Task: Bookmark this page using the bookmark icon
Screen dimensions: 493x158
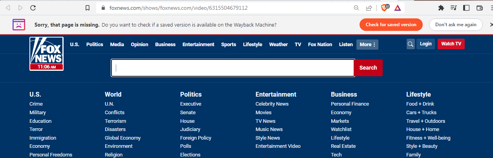Action: coord(88,8)
